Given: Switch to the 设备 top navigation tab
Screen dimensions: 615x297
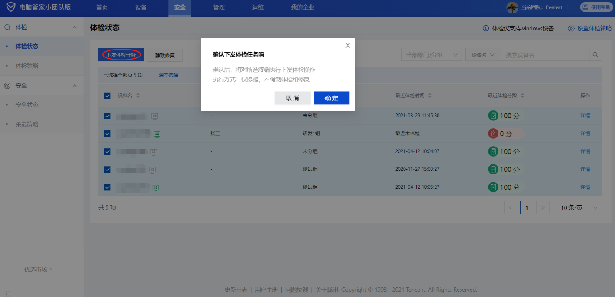Looking at the screenshot, I should pos(141,7).
